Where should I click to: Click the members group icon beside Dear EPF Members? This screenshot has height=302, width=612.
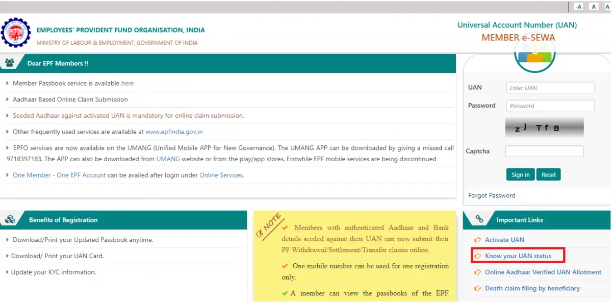tap(11, 62)
